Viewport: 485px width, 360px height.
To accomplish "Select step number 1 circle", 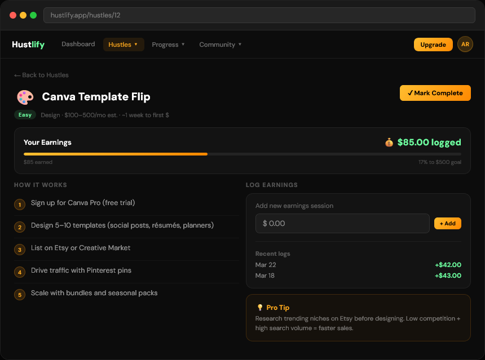I will [x=20, y=205].
